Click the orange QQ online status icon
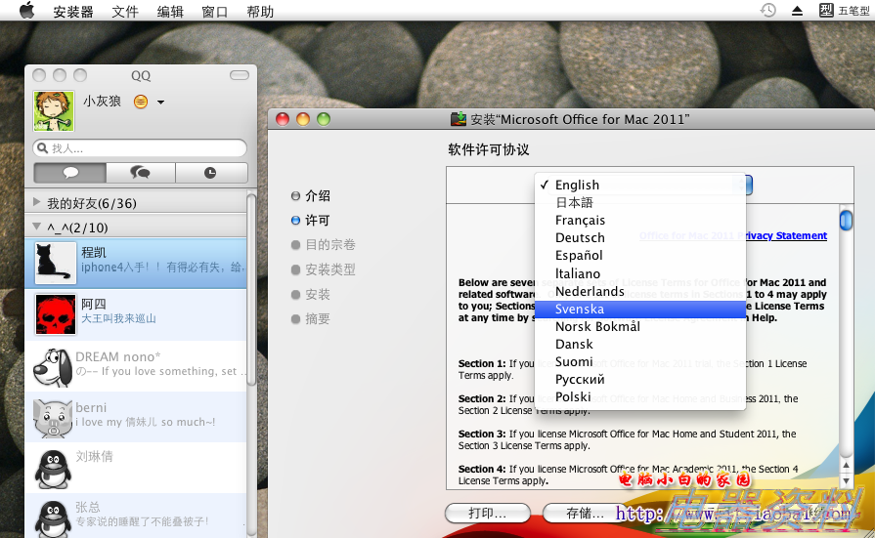Screen dimensions: 875x538 tap(141, 102)
